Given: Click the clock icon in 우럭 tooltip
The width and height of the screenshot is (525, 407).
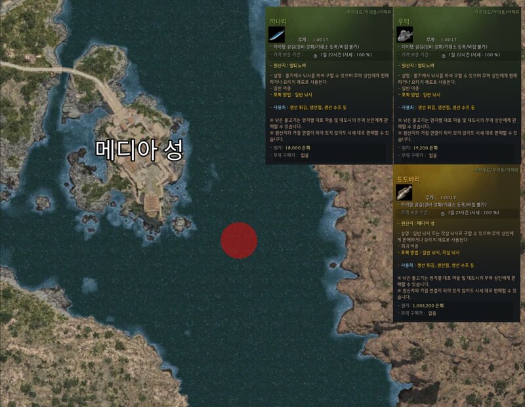Looking at the screenshot, I should pyautogui.click(x=443, y=56).
